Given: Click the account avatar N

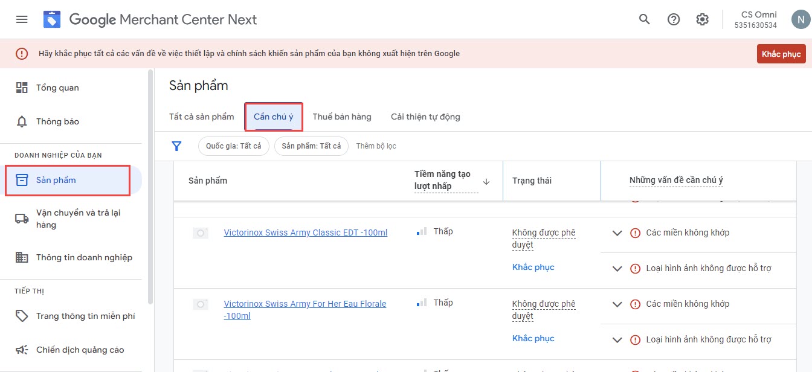Looking at the screenshot, I should [799, 19].
